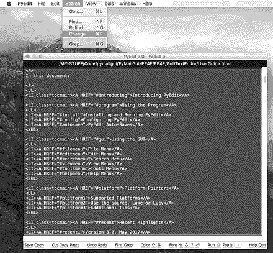Click the 'Tools Menu' HREF line
Image resolution: width=273 pixels, height=253 pixels.
coord(76,168)
